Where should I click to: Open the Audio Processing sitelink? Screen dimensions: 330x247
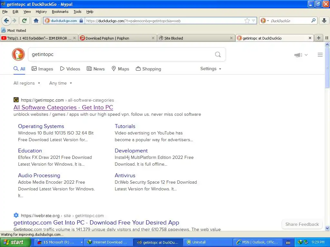point(39,175)
